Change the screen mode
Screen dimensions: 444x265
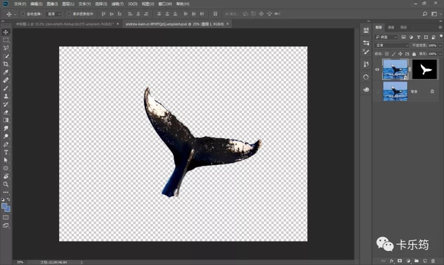(6, 226)
